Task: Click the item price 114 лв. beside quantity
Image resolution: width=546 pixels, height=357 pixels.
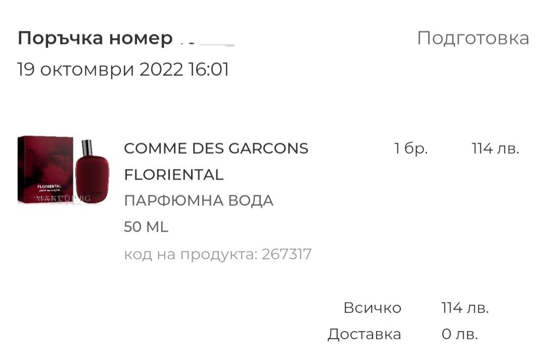Action: click(x=495, y=149)
